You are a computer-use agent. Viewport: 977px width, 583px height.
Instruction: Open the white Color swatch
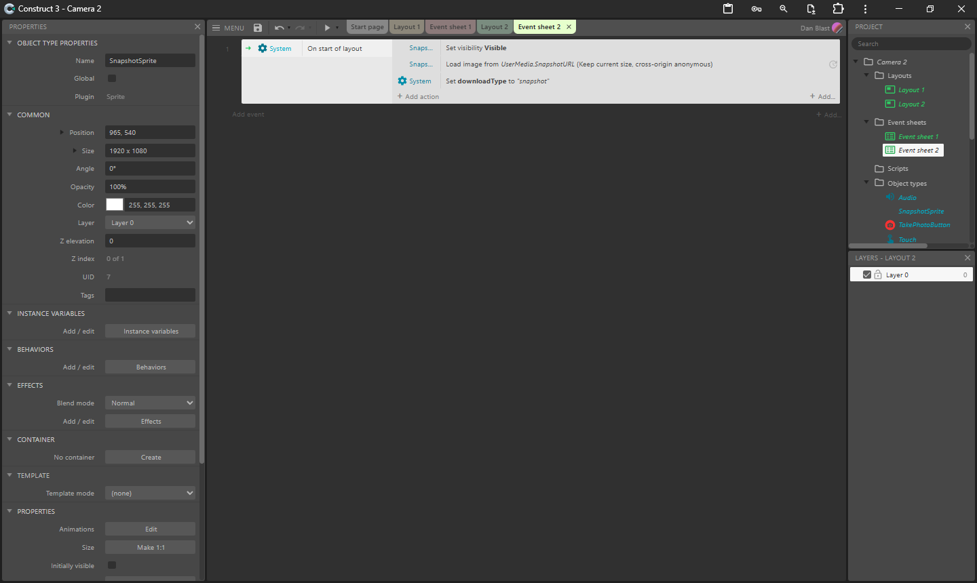pyautogui.click(x=115, y=205)
